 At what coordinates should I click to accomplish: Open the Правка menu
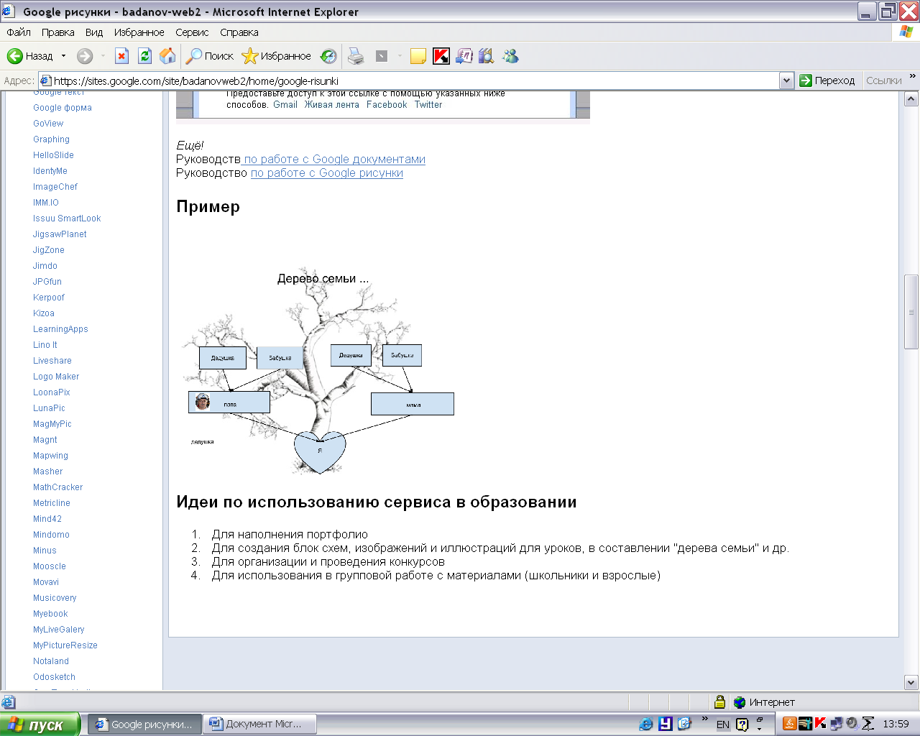click(x=58, y=32)
